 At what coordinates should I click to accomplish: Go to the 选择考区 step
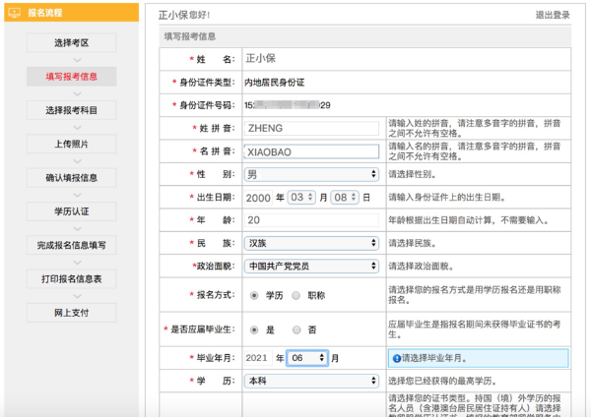(x=71, y=43)
